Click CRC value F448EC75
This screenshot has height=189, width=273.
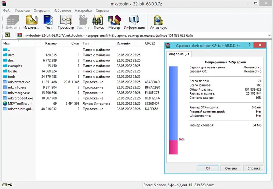[x=152, y=93]
